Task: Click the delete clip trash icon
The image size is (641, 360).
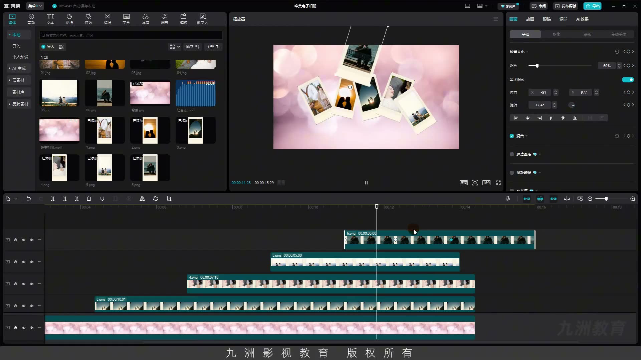Action: coord(89,199)
